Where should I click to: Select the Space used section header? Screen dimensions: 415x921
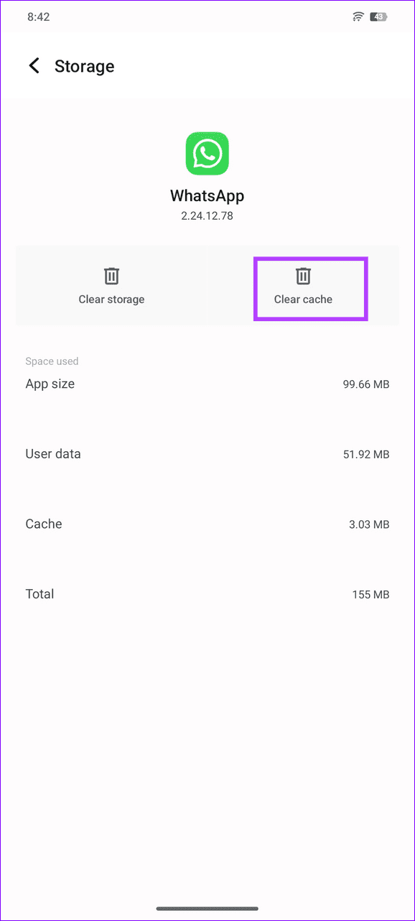(x=52, y=361)
